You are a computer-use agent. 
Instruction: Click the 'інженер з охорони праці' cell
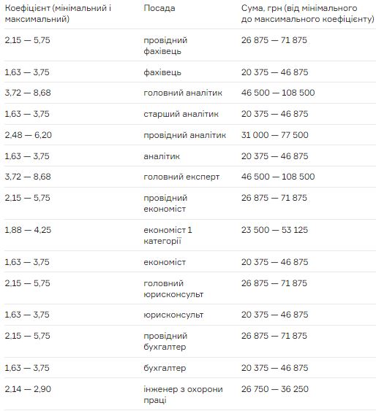[x=183, y=394]
